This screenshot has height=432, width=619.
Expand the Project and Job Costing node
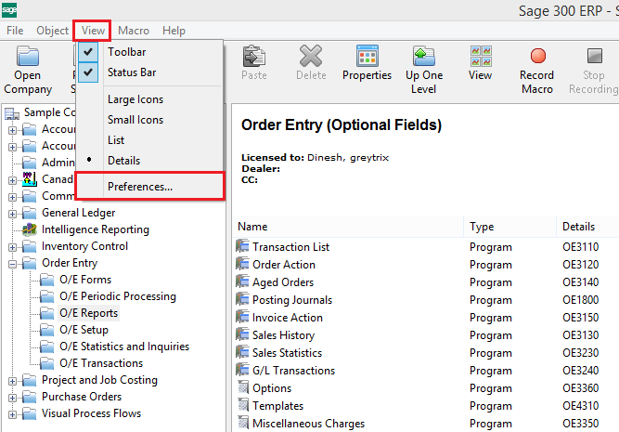click(x=12, y=381)
